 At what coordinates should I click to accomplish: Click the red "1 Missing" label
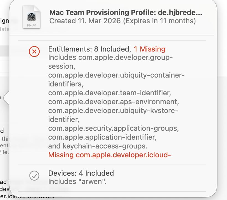(x=149, y=49)
